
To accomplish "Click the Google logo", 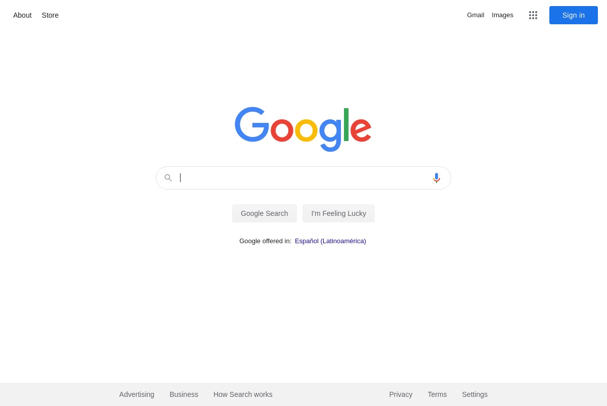I will (x=303, y=129).
